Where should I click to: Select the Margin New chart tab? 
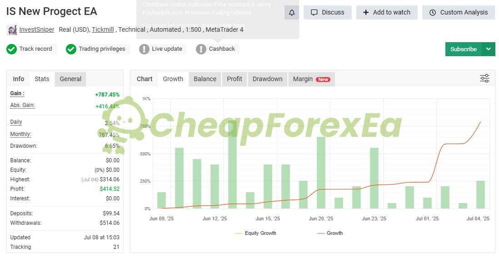312,79
